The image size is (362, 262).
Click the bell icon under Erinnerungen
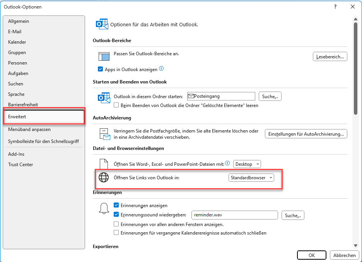pos(104,209)
